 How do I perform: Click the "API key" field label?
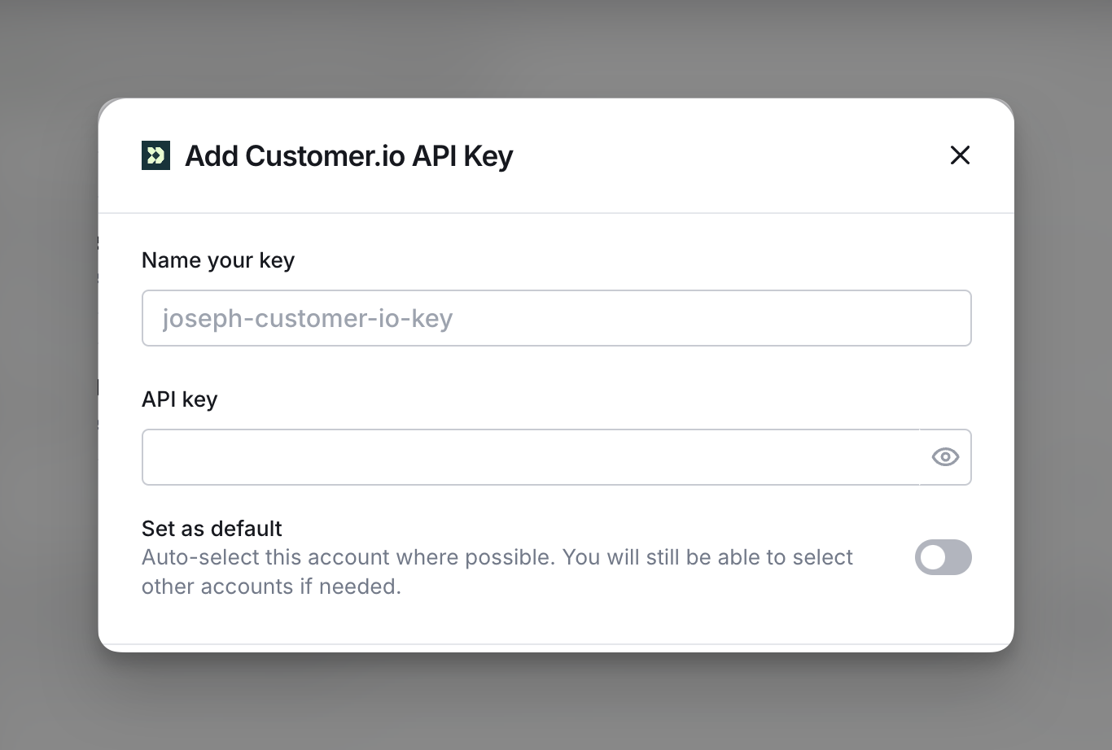click(179, 399)
